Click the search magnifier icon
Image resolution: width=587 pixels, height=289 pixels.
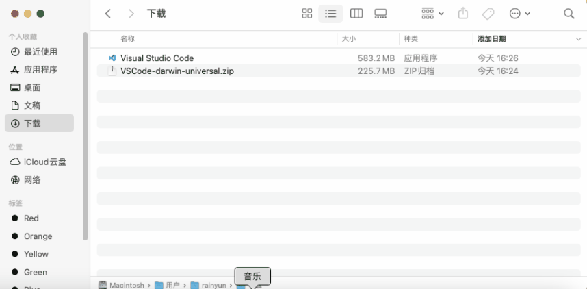tap(569, 14)
